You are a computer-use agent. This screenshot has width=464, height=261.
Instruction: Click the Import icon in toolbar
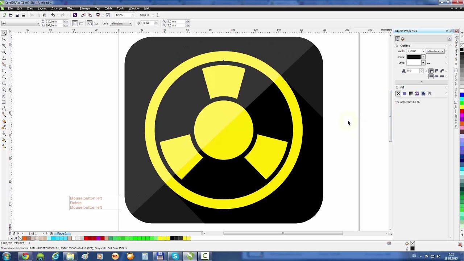point(83,15)
